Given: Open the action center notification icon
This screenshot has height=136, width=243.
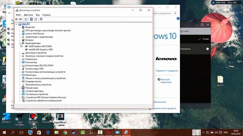Looking at the screenshot, I should (x=221, y=133).
